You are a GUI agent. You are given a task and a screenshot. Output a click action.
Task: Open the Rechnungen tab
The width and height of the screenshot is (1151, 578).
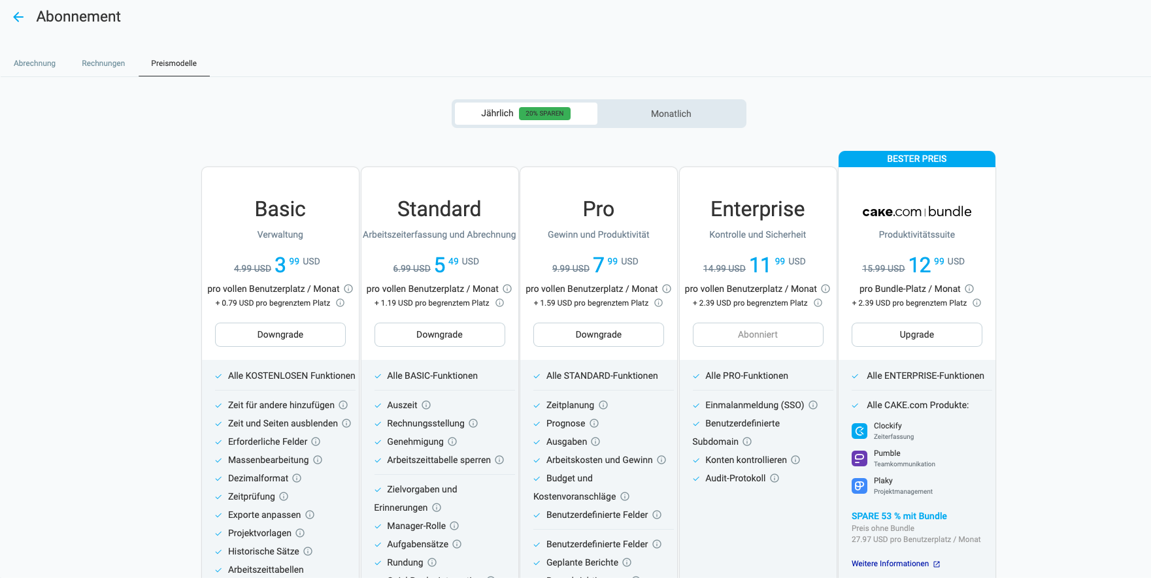(103, 63)
